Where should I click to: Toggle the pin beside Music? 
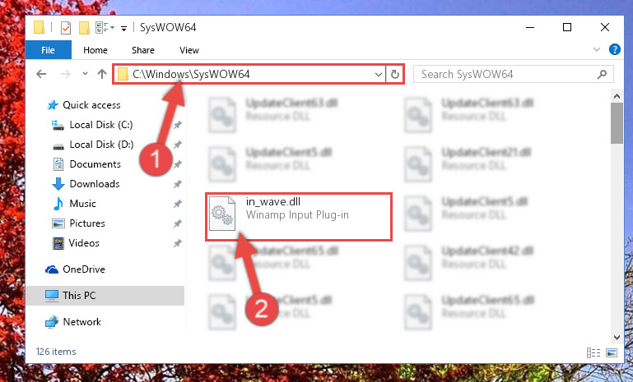[x=177, y=204]
